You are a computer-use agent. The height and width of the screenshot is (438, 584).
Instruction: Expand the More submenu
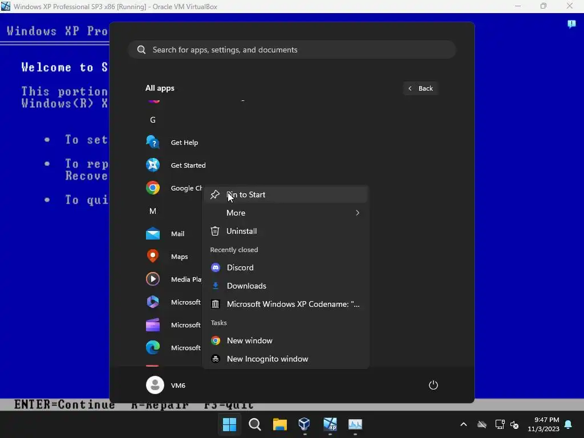tap(286, 213)
